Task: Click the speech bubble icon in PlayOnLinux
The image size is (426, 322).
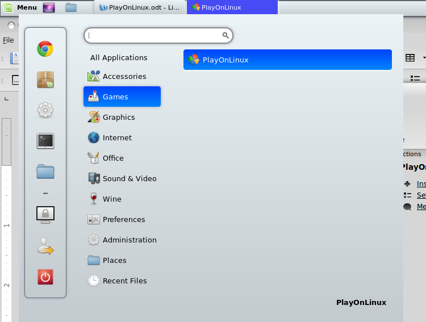Action: pos(407,207)
